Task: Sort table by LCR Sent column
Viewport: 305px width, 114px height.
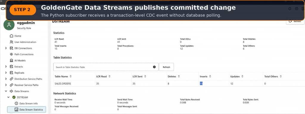Action: coord(145,76)
